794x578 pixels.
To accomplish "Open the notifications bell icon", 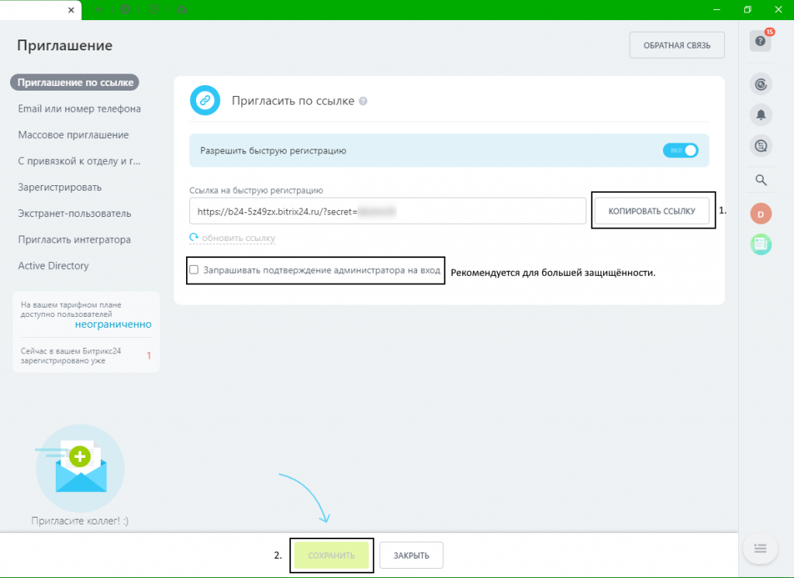I will point(761,115).
